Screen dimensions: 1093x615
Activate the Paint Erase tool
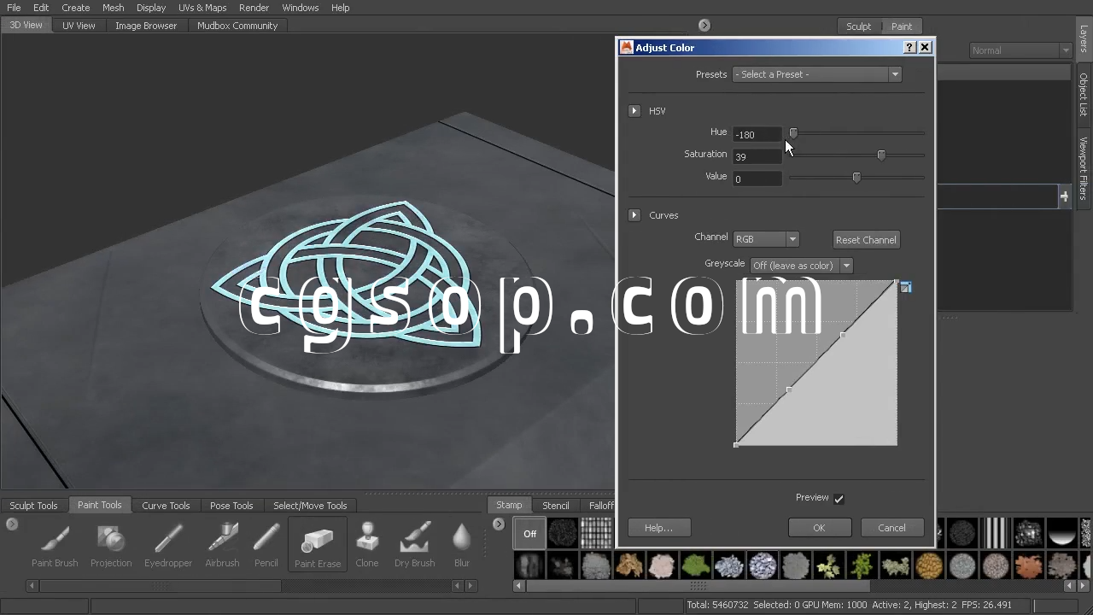(x=318, y=545)
